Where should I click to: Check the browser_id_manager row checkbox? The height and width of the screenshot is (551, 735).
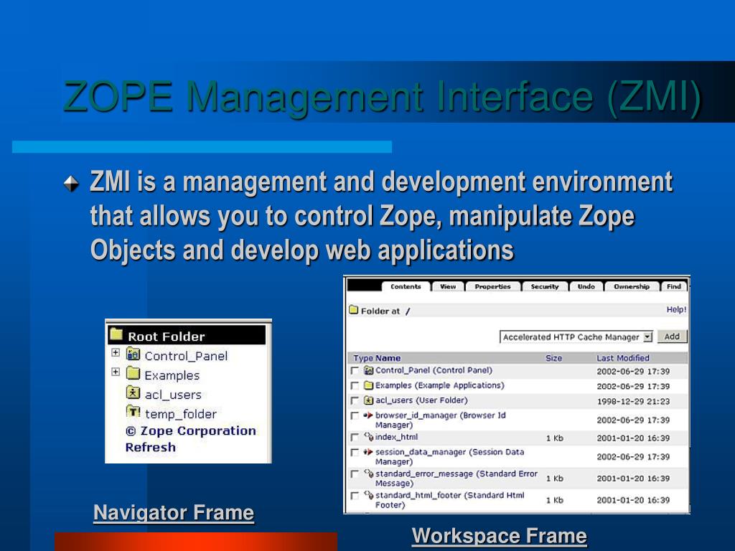[355, 415]
